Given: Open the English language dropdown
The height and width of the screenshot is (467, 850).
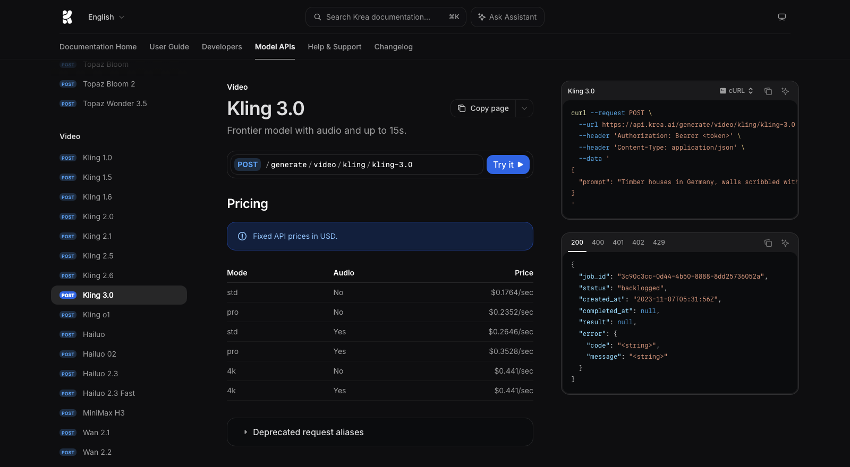Looking at the screenshot, I should tap(106, 17).
